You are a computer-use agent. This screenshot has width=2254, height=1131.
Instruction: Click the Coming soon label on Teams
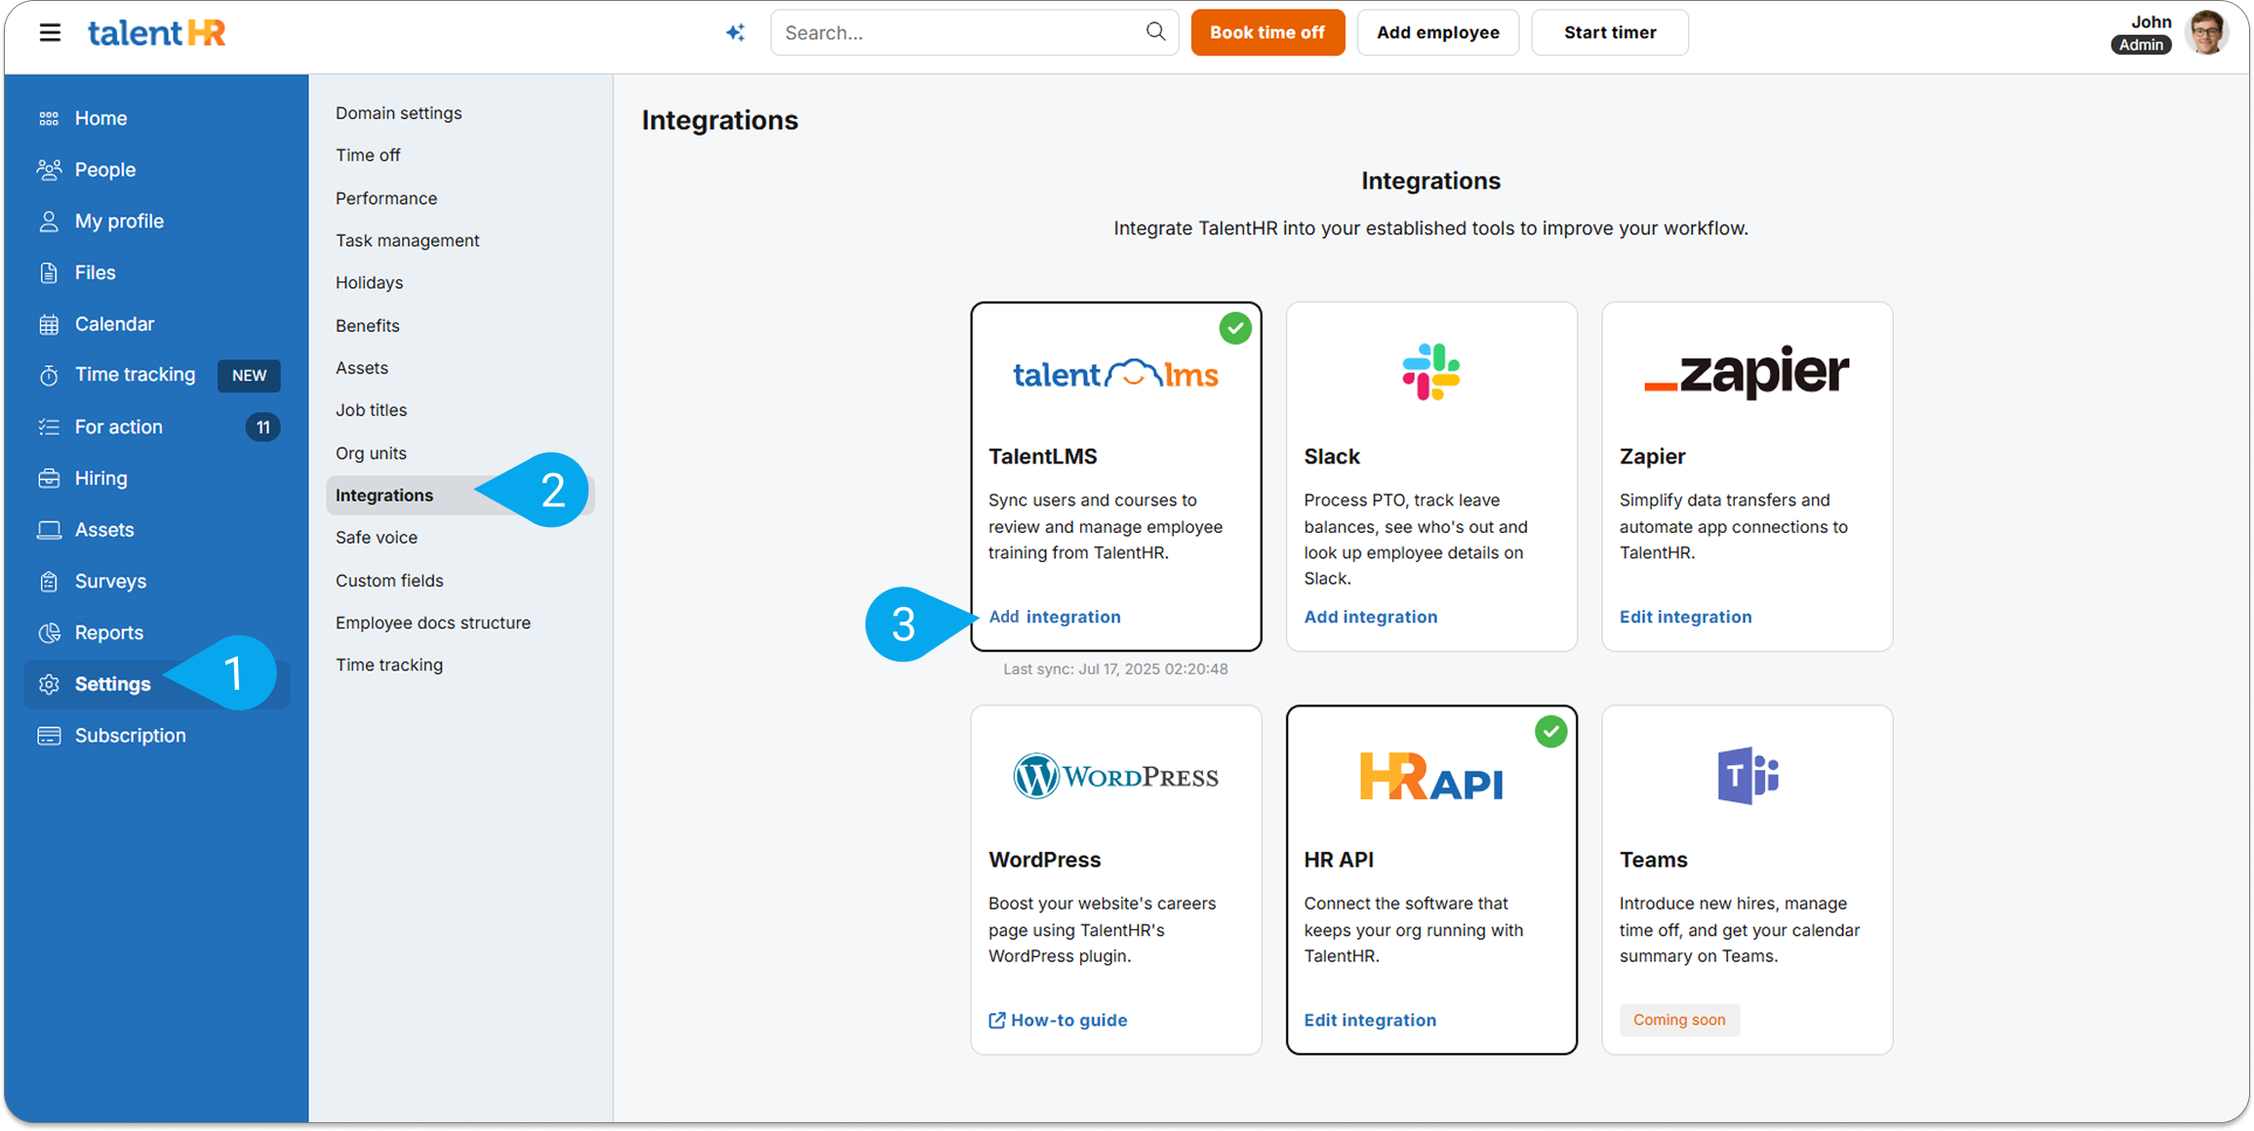pyautogui.click(x=1679, y=1020)
